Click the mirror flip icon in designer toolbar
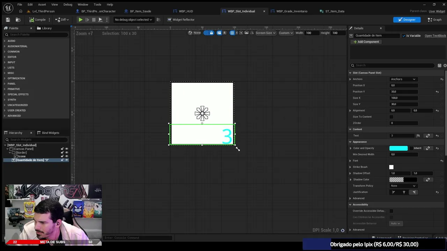This screenshot has height=251, width=447. pyautogui.click(x=252, y=33)
